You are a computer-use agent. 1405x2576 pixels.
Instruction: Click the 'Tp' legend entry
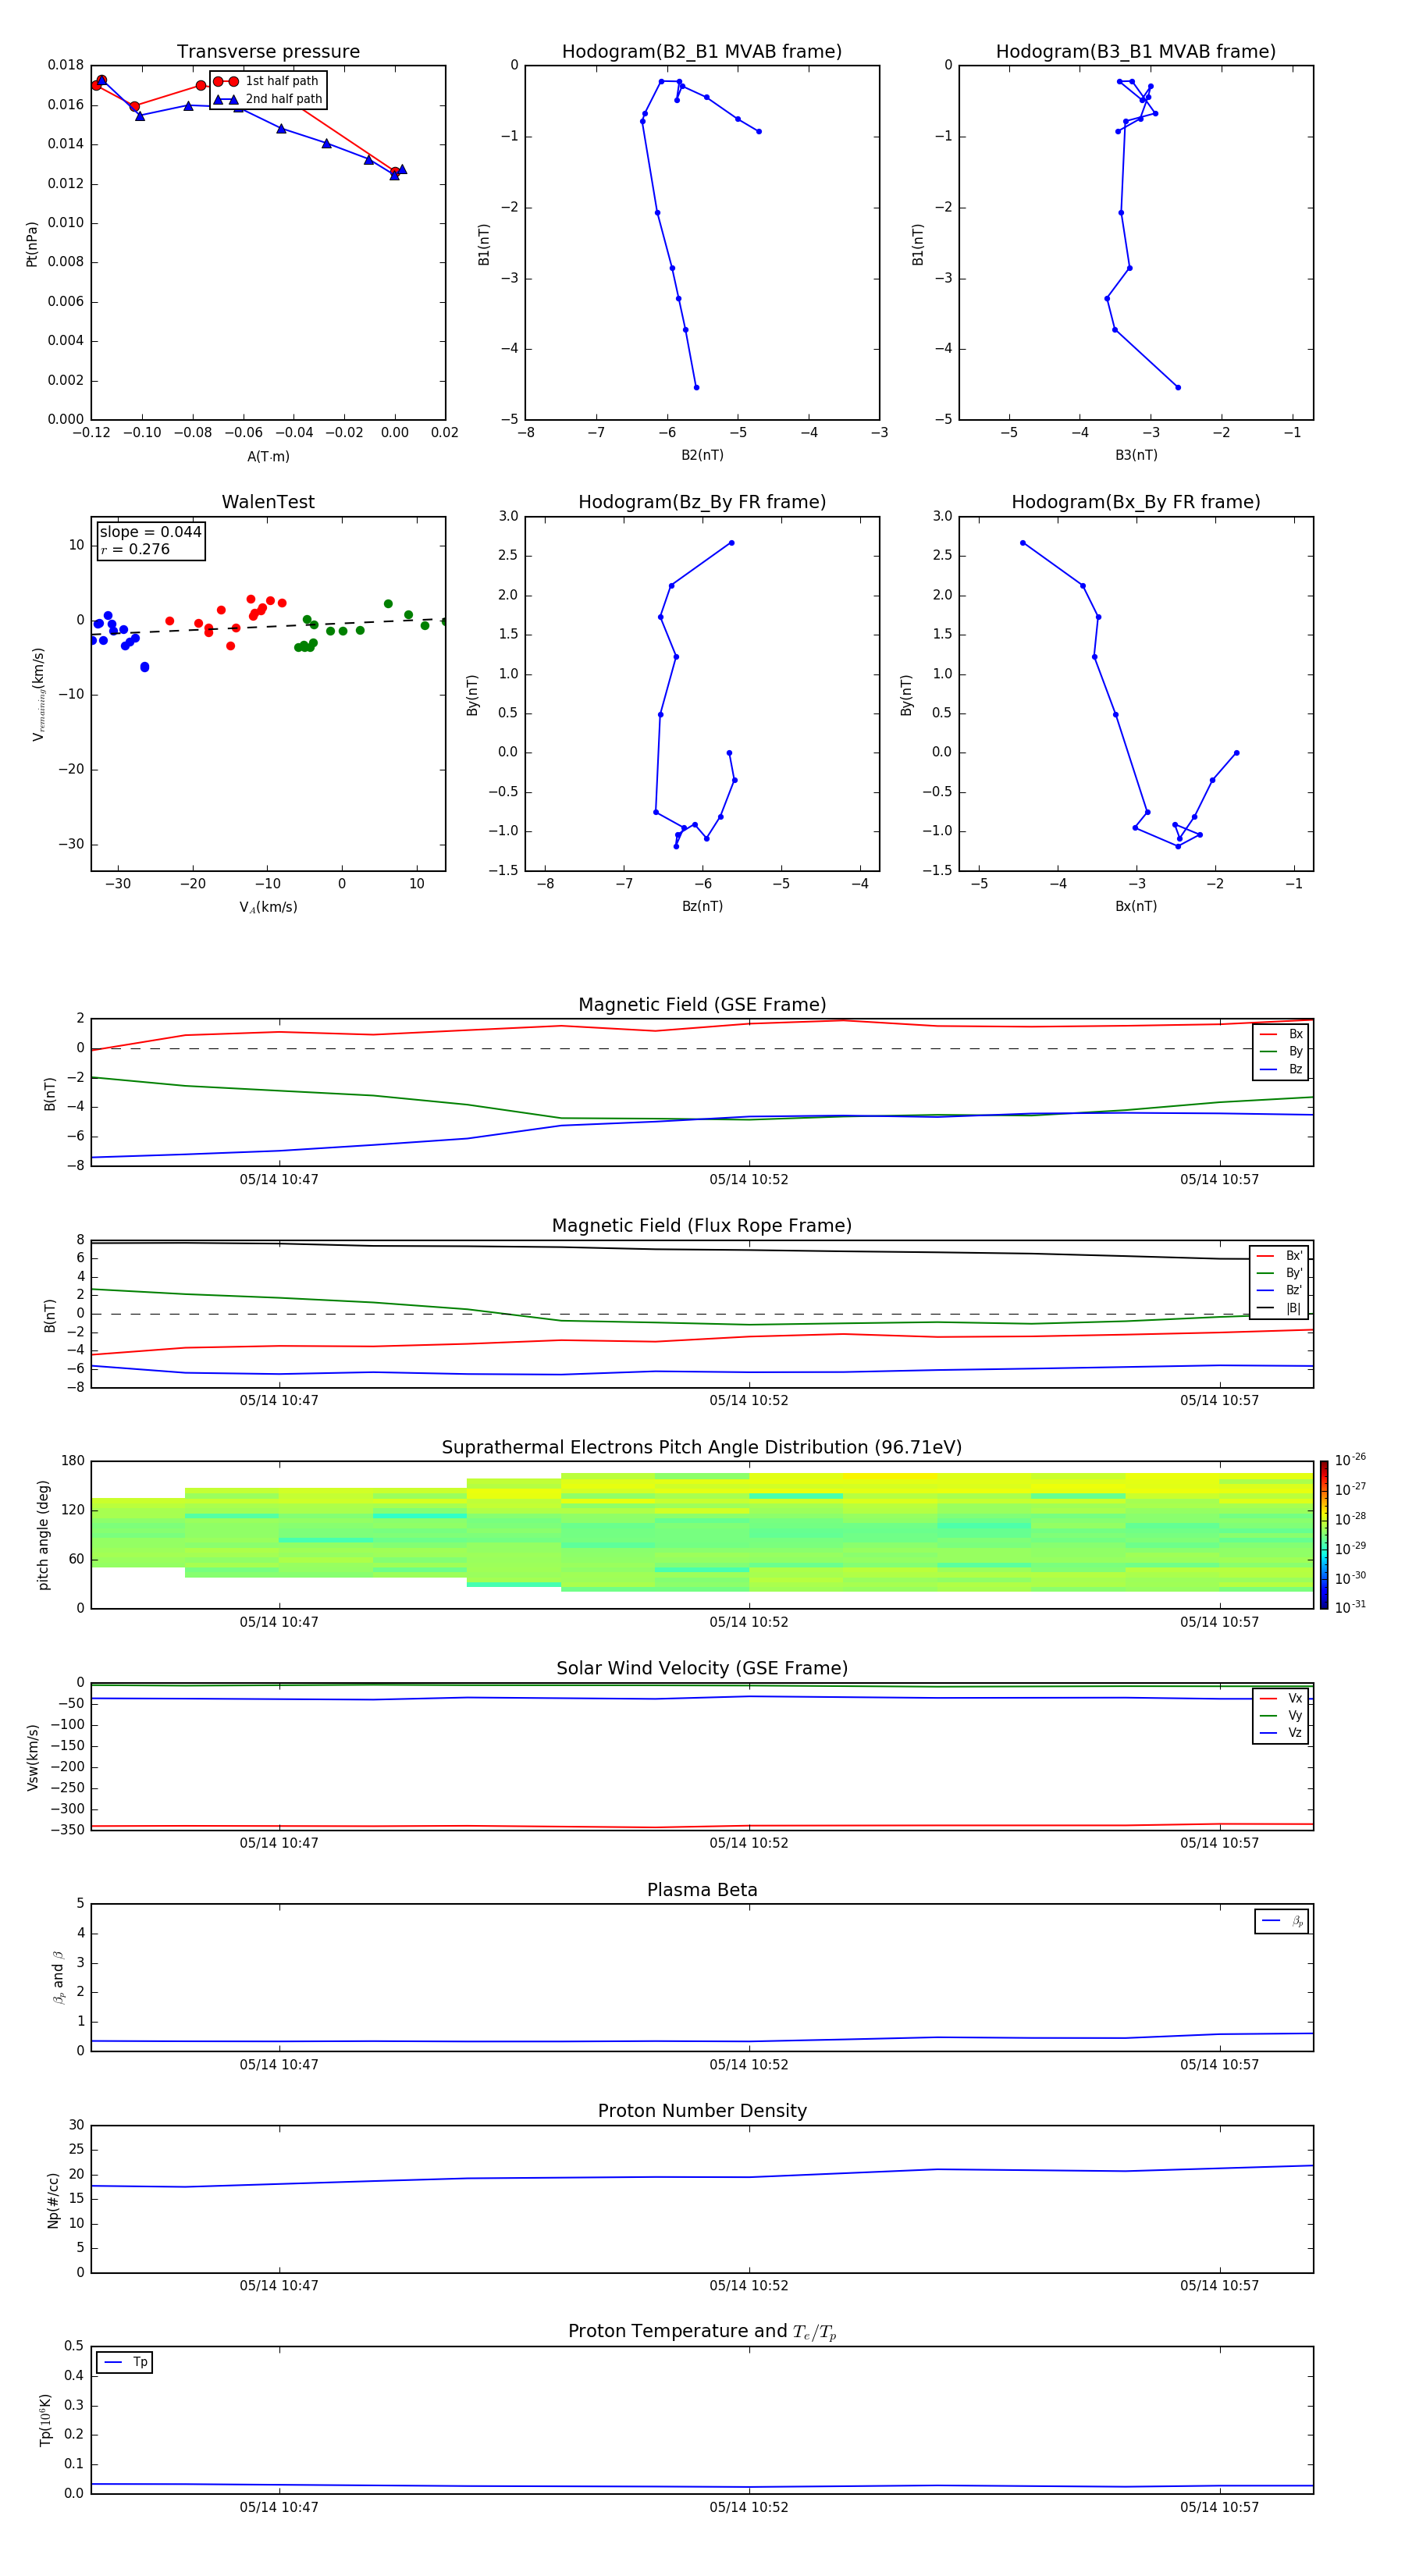click(125, 2362)
